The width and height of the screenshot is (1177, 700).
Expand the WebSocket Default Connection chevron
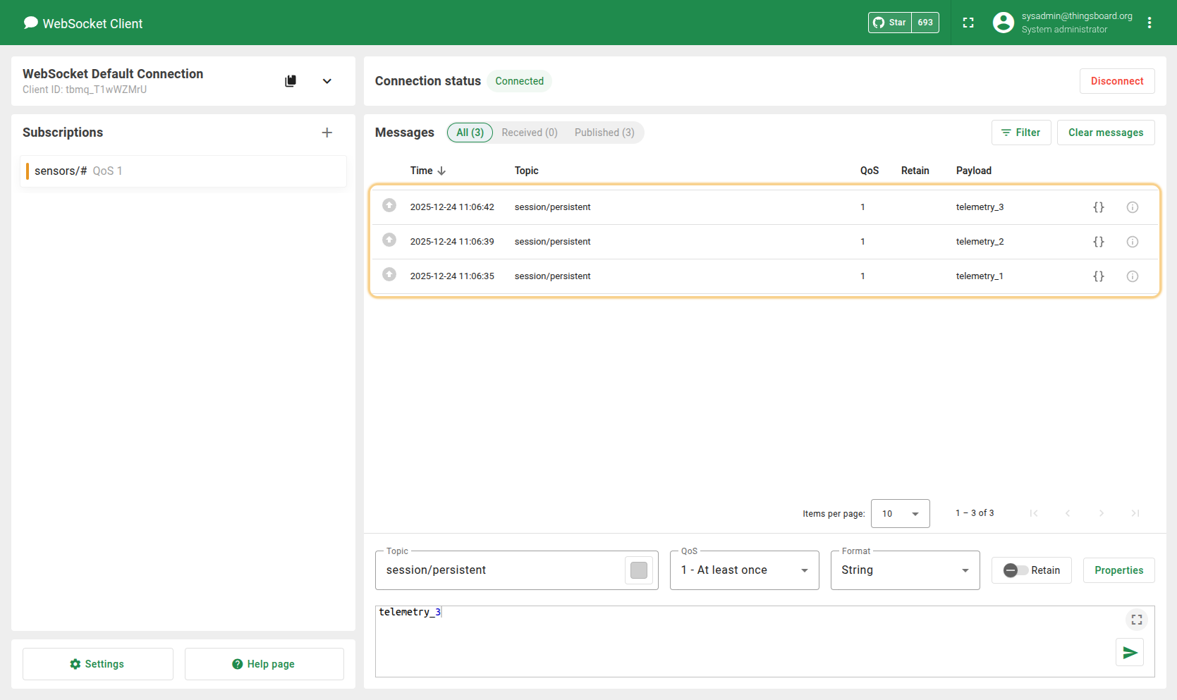[327, 81]
